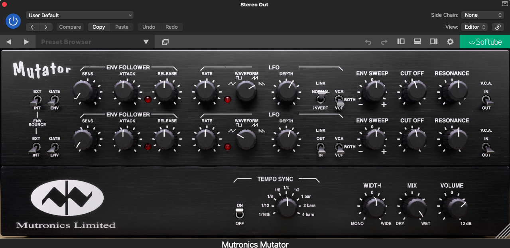Flip the LINK NORMAL/INVERT switch
Image resolution: width=510 pixels, height=248 pixels.
tap(321, 98)
